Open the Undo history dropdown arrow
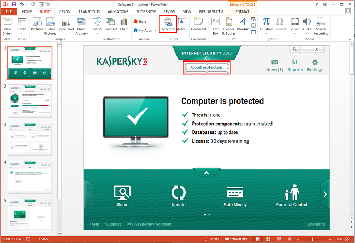Viewport: 355px width, 243px height. coord(26,4)
